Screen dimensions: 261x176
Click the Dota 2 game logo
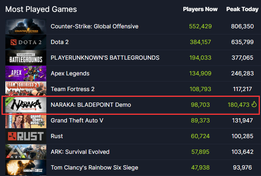click(25, 42)
